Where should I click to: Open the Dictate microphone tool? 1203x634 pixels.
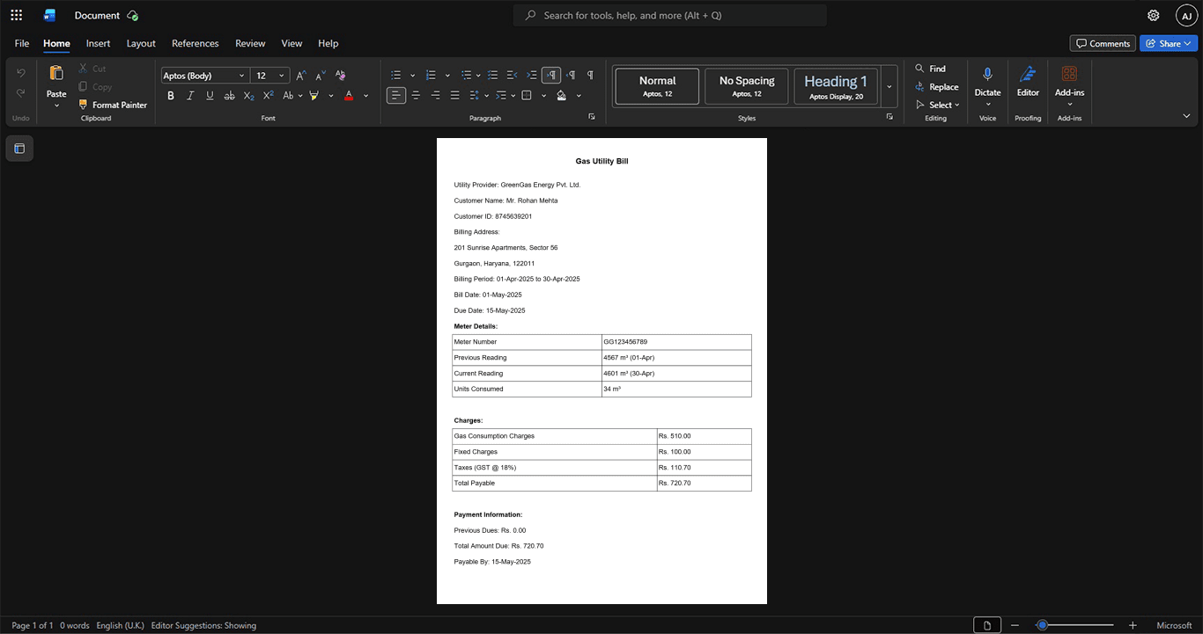pos(987,75)
